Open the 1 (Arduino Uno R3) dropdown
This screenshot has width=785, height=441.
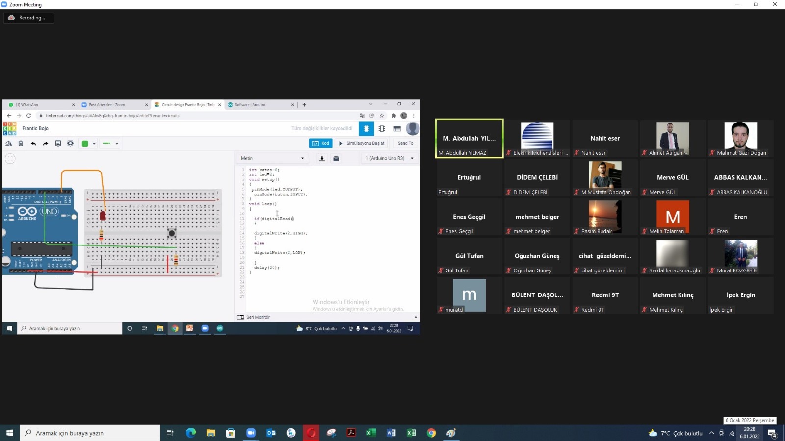[390, 158]
